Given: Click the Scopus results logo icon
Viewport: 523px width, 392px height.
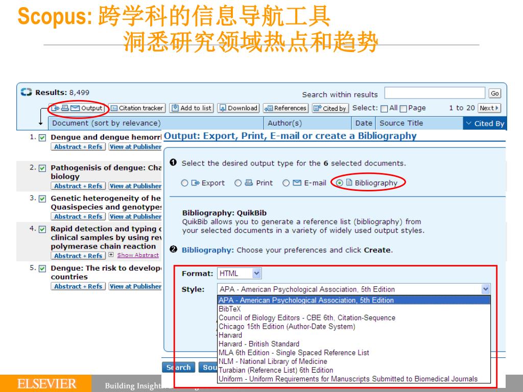Looking at the screenshot, I should [x=26, y=92].
